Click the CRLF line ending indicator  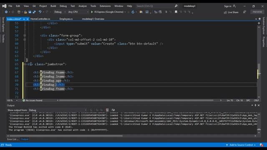[x=256, y=100]
